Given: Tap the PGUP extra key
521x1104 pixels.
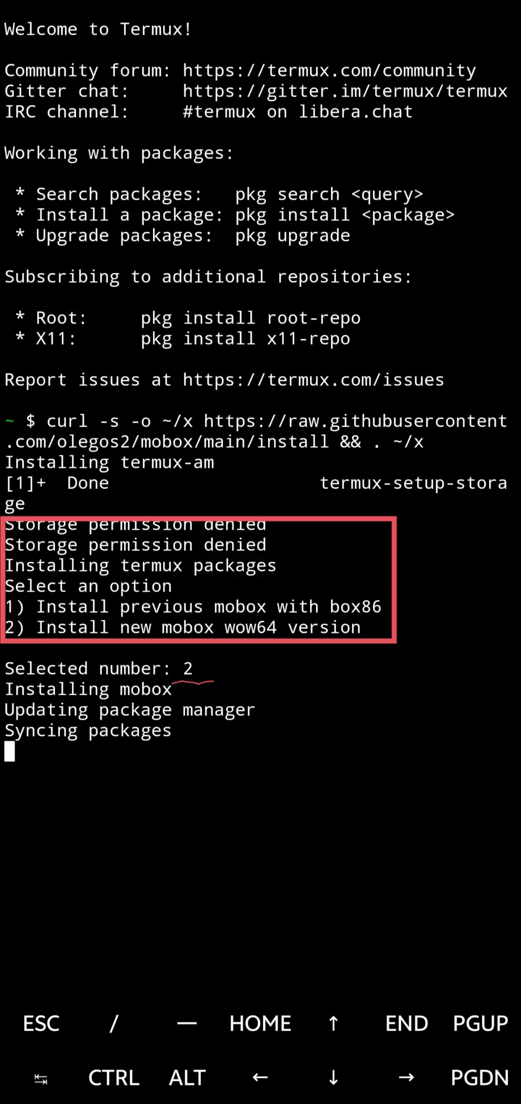Looking at the screenshot, I should [x=480, y=1023].
